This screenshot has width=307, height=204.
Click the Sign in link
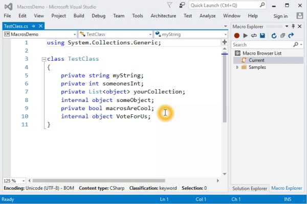pos(280,16)
